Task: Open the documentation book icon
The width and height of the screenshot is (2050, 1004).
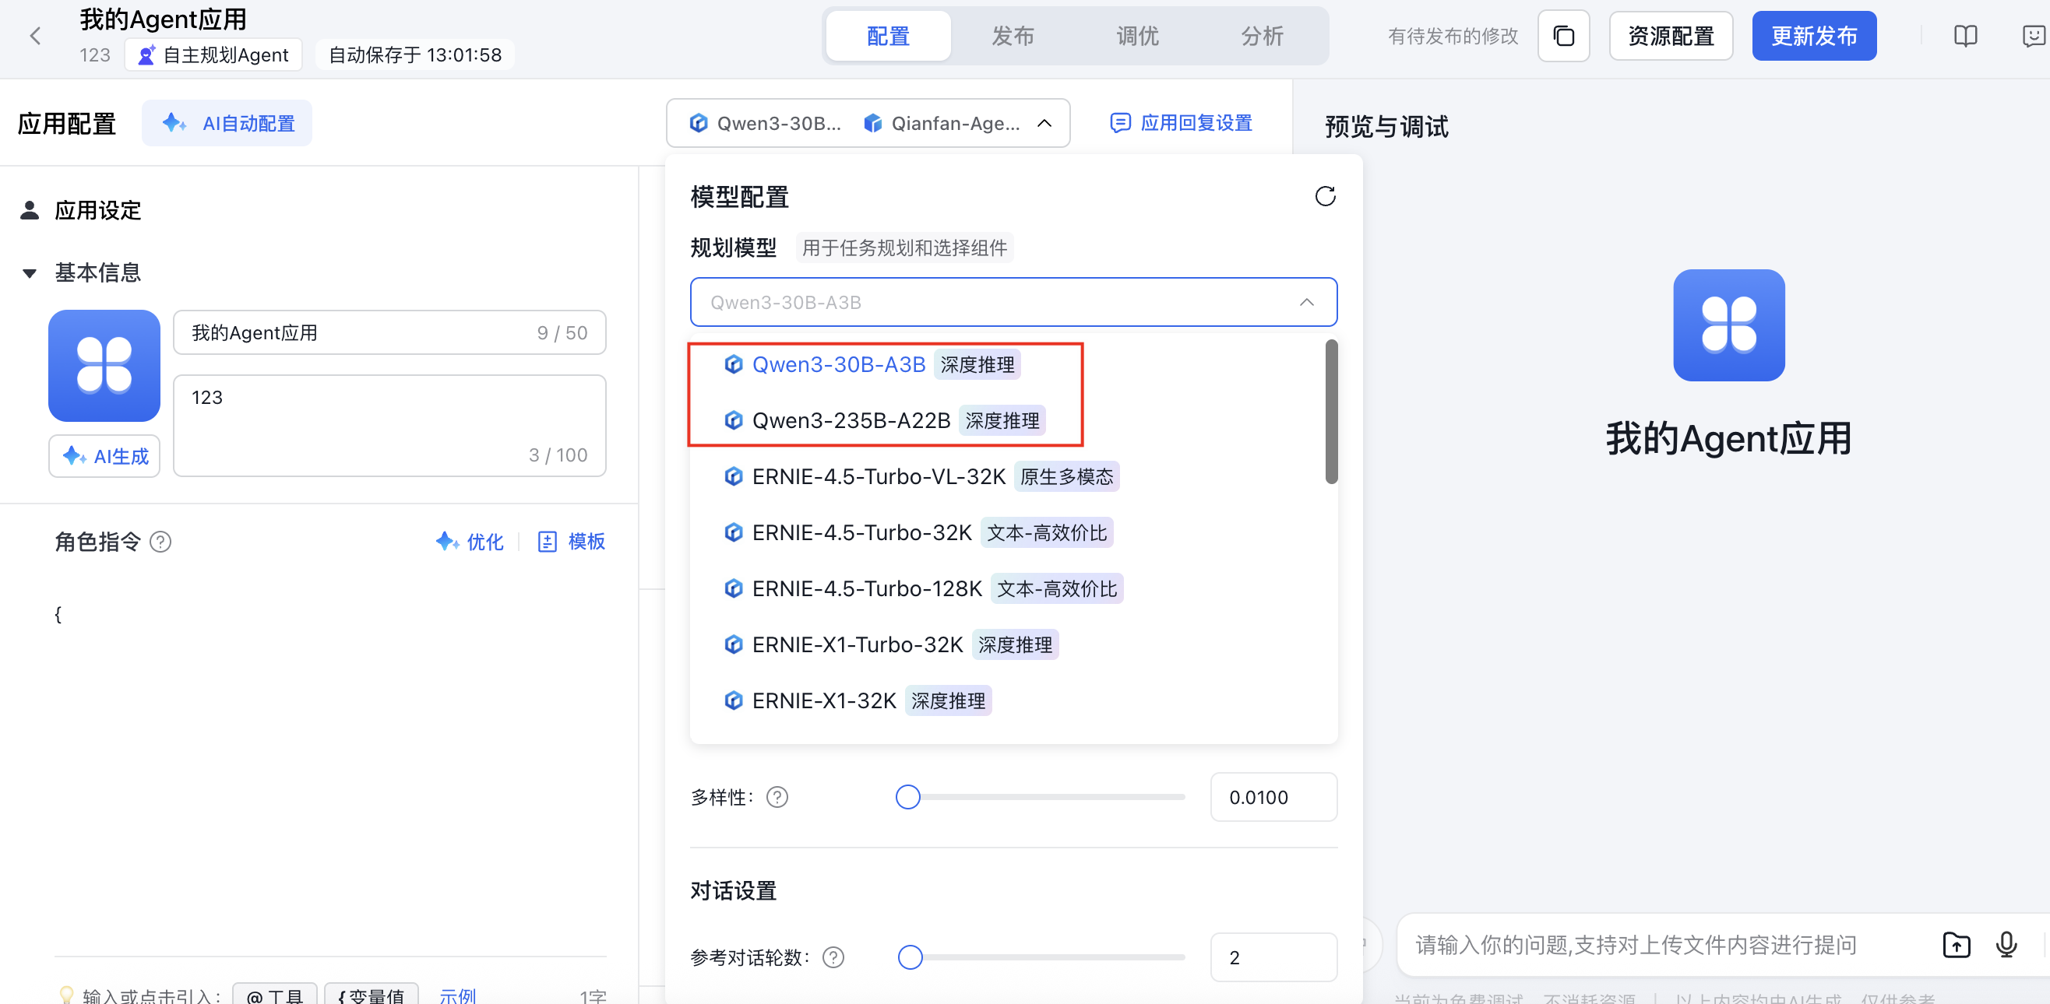Action: tap(1965, 36)
